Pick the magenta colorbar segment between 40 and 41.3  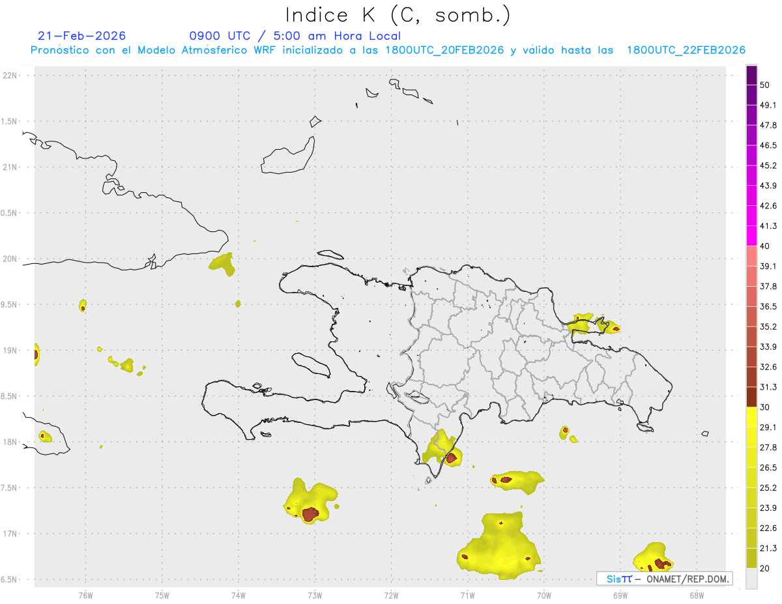coord(751,236)
